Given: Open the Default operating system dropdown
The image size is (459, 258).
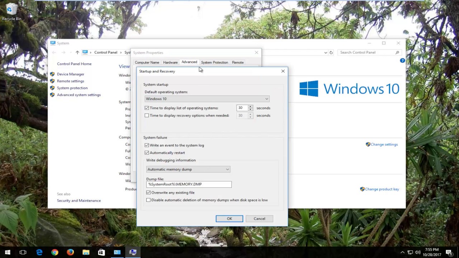Looking at the screenshot, I should point(207,99).
